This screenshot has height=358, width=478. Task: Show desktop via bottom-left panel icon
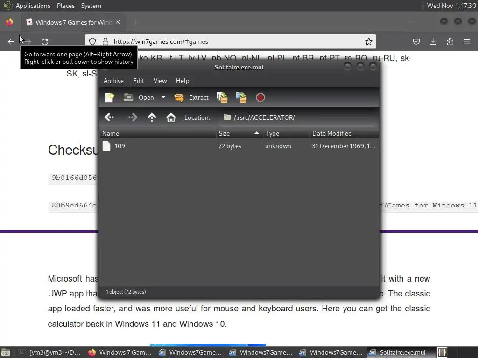click(x=6, y=352)
